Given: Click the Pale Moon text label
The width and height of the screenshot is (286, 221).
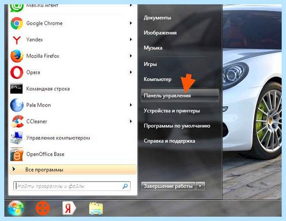Looking at the screenshot, I should 39,105.
